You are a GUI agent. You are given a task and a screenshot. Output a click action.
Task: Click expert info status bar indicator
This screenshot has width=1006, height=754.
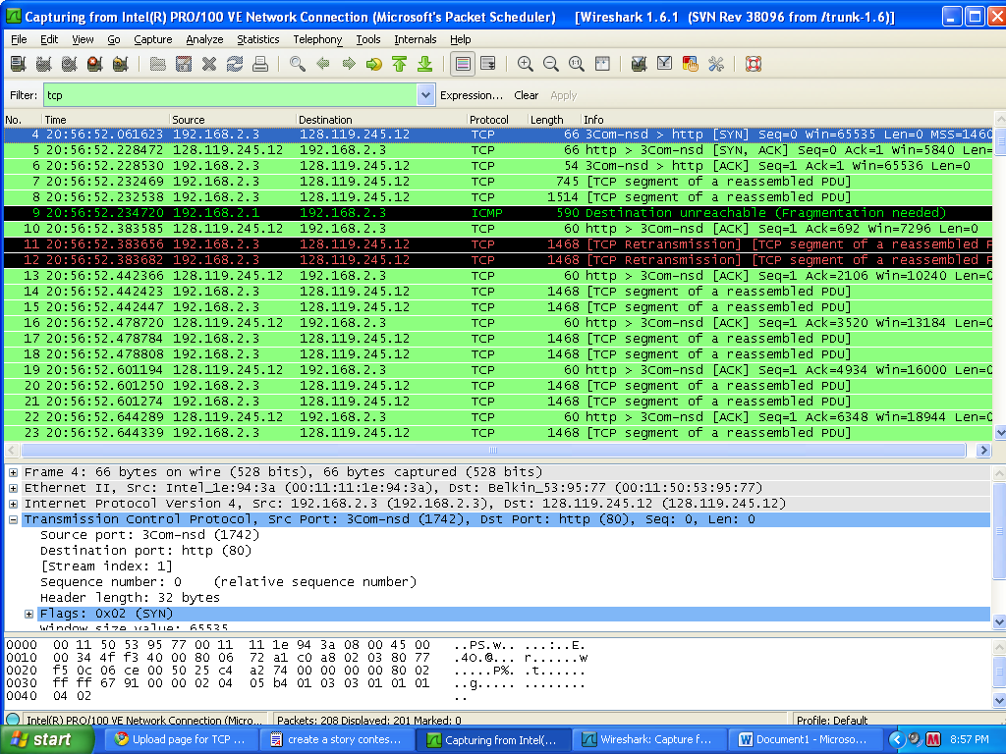click(x=12, y=720)
